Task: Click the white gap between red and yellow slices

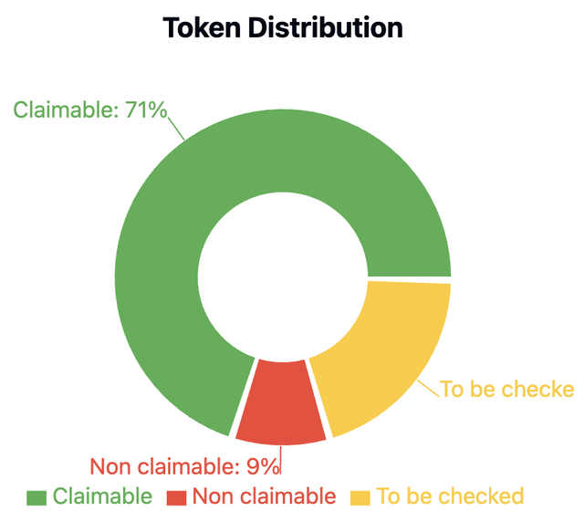Action: tap(318, 398)
